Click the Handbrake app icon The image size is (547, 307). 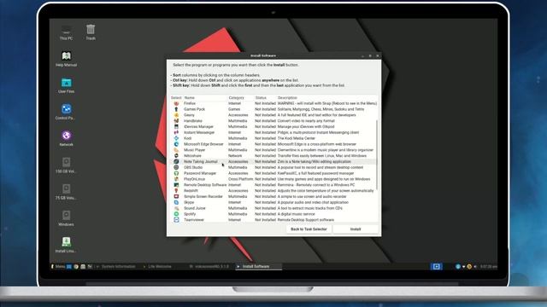point(176,121)
